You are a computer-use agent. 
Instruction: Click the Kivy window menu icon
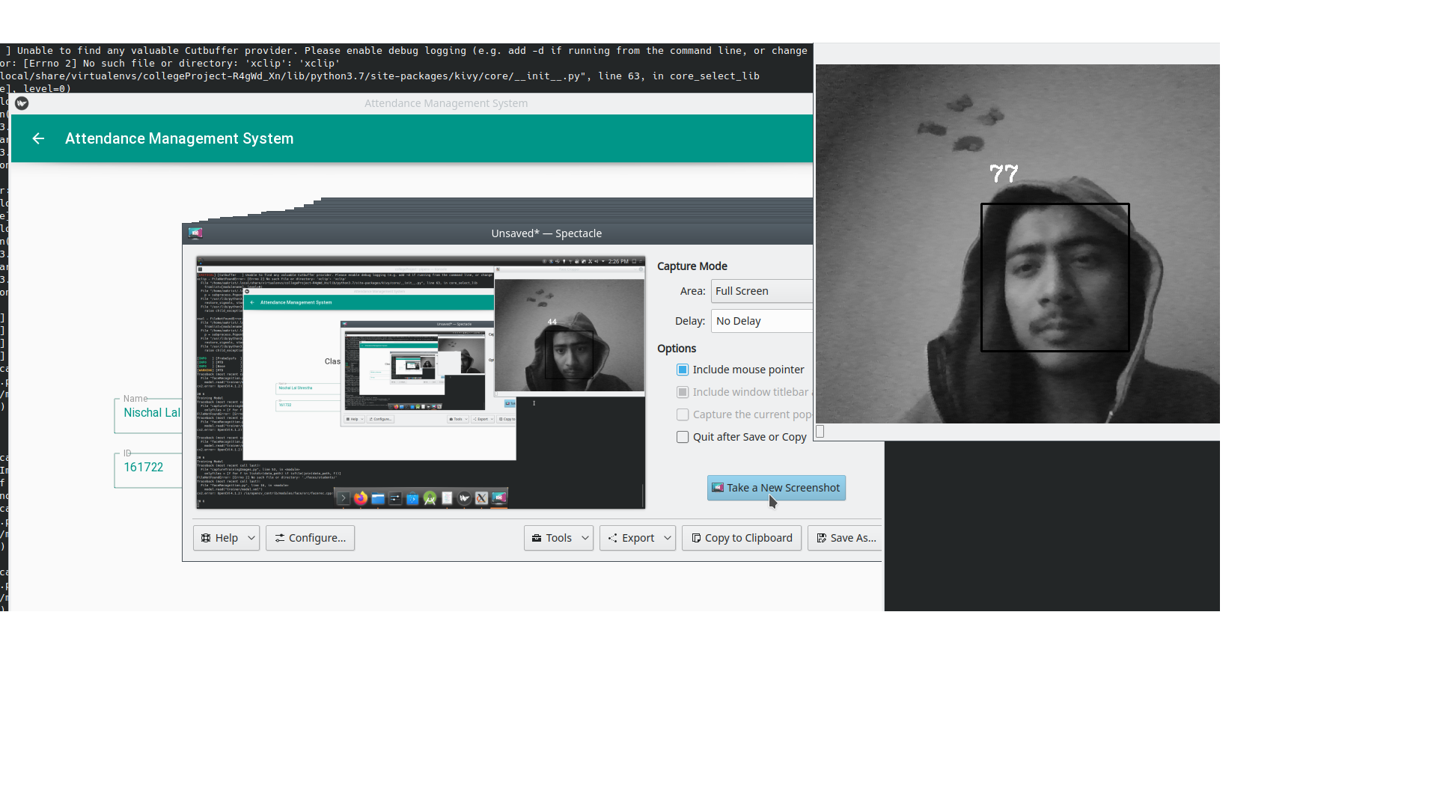coord(22,103)
